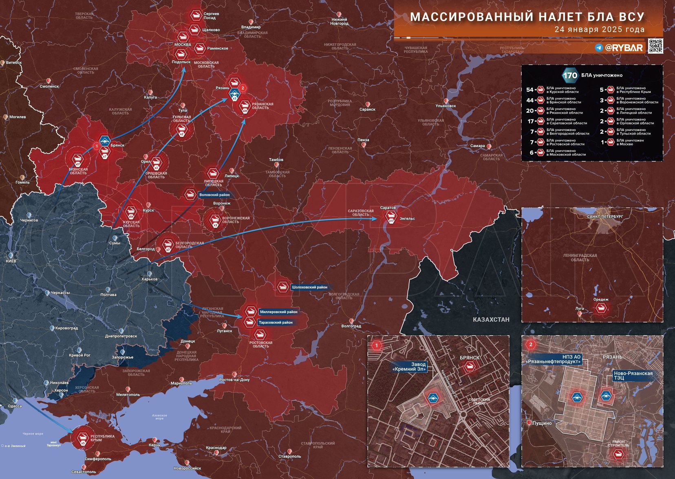This screenshot has width=675, height=479.
Task: Click the drone icon at Ново-Рязанская ТЭЦ
Action: 606,395
